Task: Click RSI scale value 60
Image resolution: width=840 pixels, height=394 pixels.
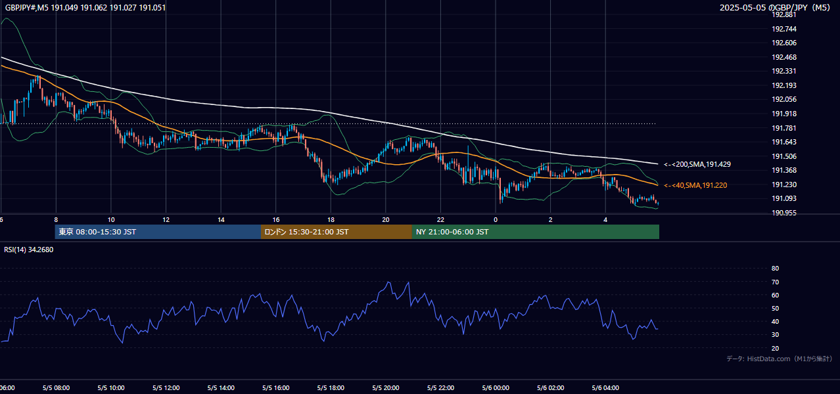Action: point(775,295)
